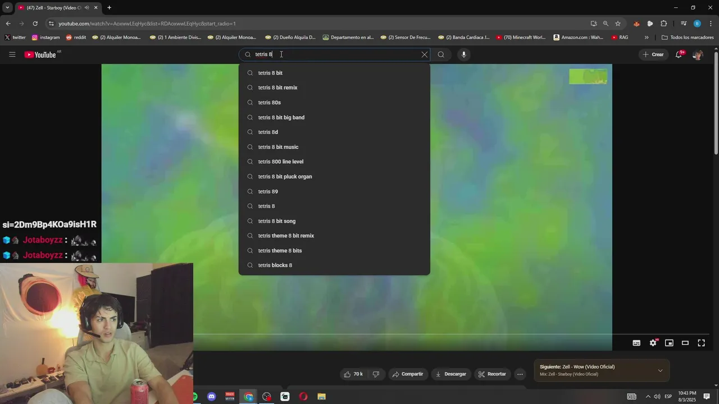Screen dimensions: 719x404
Task: Open YouTube notifications bell
Action: tap(679, 54)
